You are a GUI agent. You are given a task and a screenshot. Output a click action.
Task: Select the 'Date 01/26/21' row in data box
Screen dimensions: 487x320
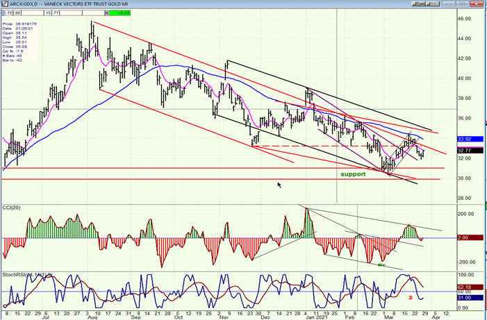pos(16,28)
